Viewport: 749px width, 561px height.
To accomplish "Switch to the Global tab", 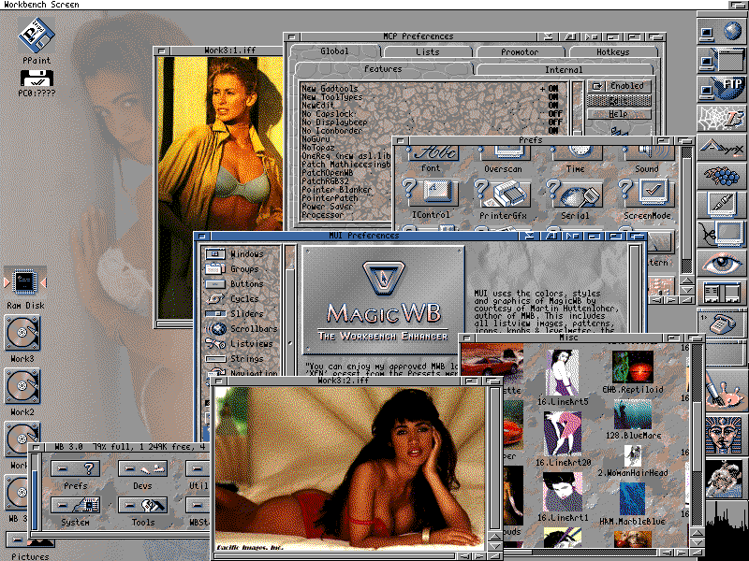I will (334, 51).
